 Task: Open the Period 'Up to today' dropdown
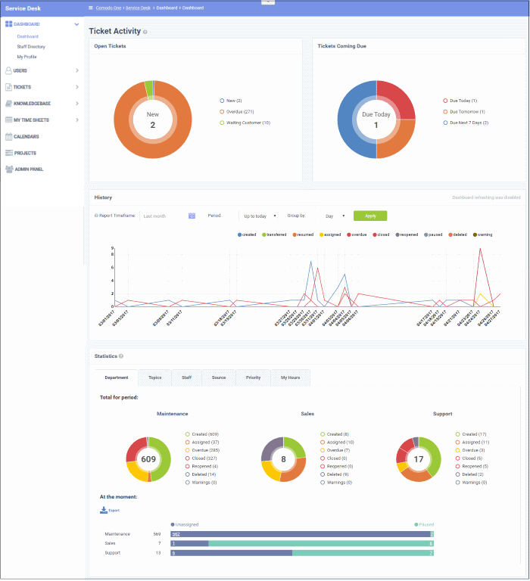pos(260,216)
